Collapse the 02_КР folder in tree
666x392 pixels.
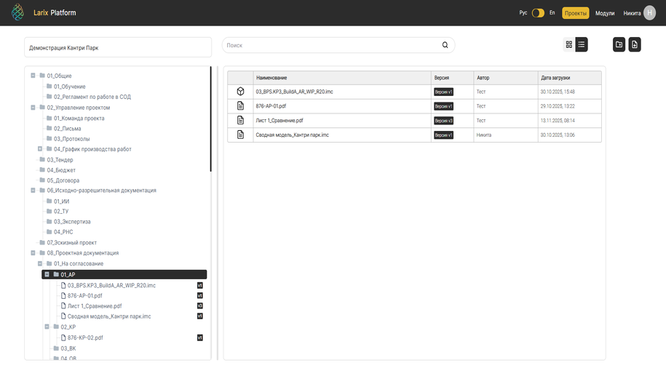click(47, 327)
